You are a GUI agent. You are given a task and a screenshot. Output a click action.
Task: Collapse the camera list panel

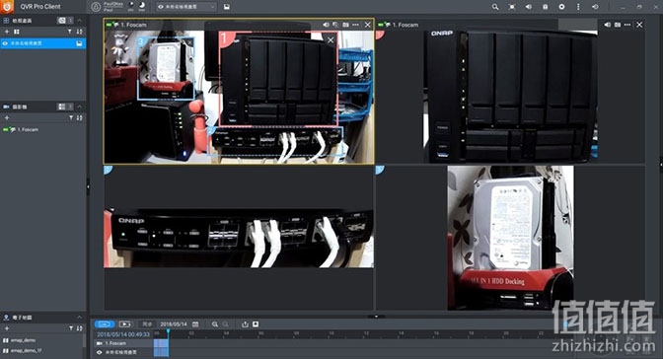point(79,107)
